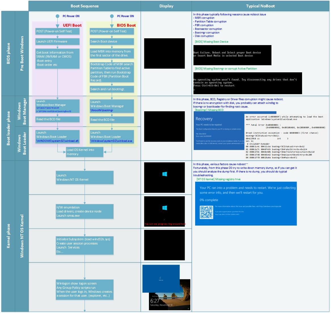This screenshot has height=314, width=331.
Task: Click the 6:27 lock screen thumbnail
Action: coord(170,301)
